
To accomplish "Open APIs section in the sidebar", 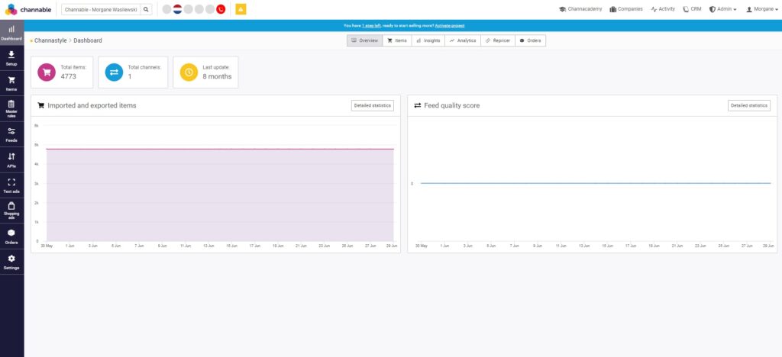I will tap(11, 159).
